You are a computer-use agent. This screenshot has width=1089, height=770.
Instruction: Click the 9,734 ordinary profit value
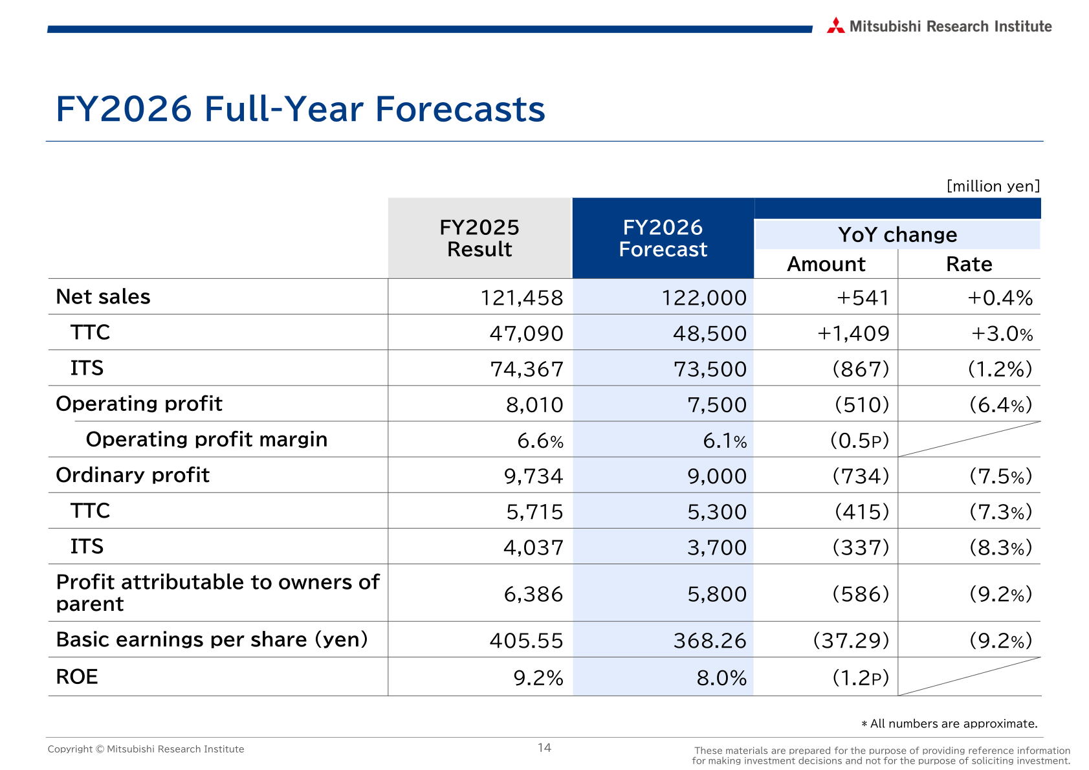point(533,476)
